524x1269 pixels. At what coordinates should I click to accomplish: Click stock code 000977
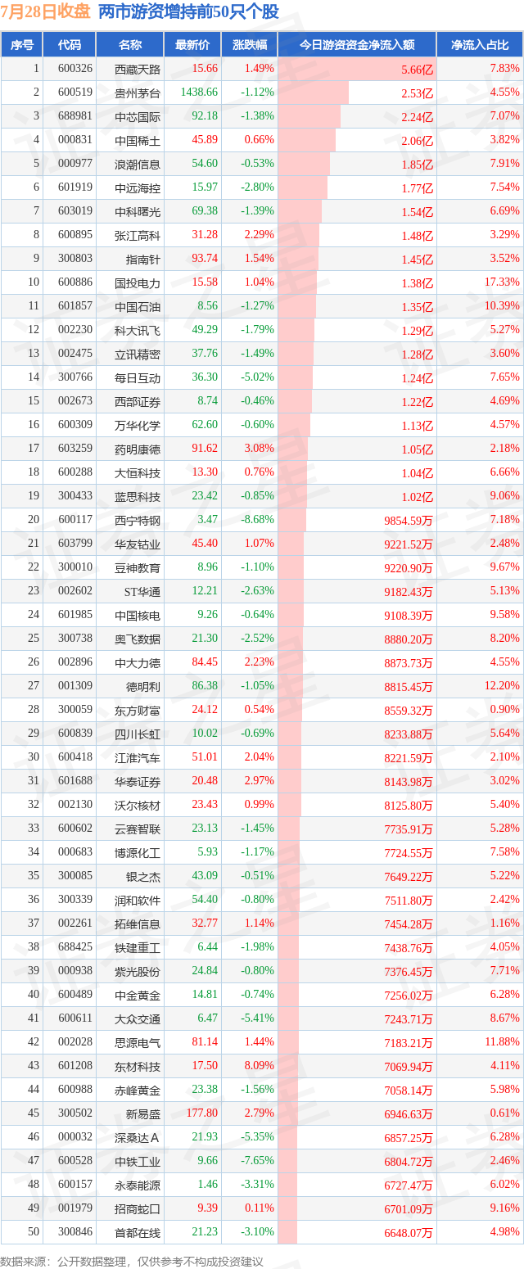click(75, 164)
